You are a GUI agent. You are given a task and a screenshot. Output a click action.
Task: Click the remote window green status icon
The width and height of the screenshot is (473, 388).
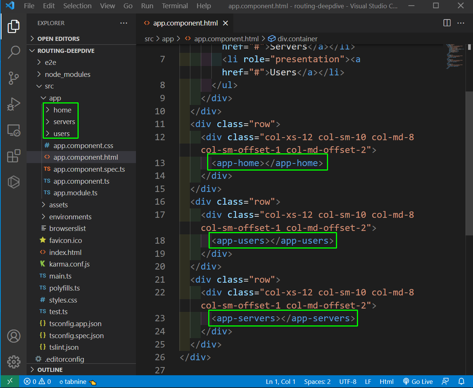pyautogui.click(x=10, y=382)
